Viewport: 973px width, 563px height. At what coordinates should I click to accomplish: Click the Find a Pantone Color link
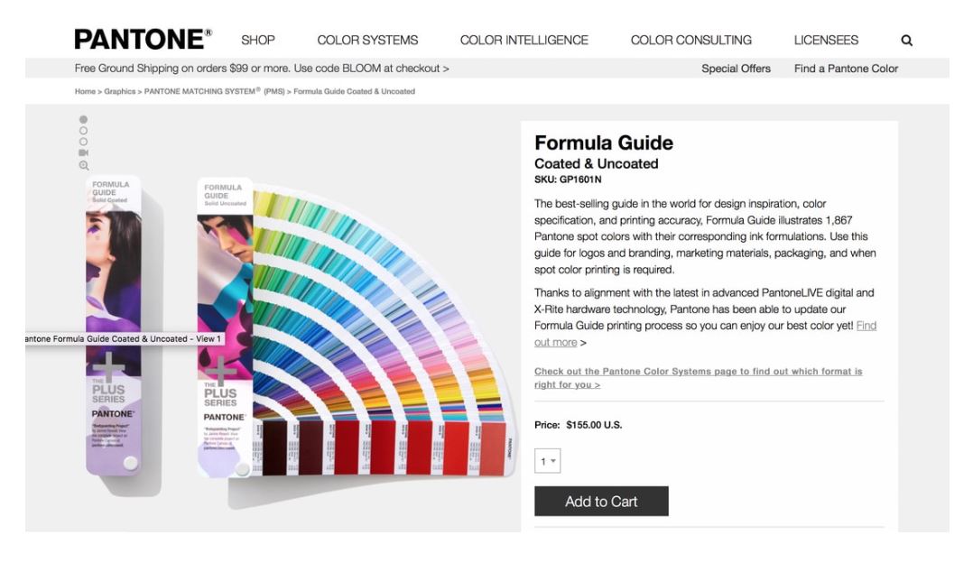[x=846, y=69]
